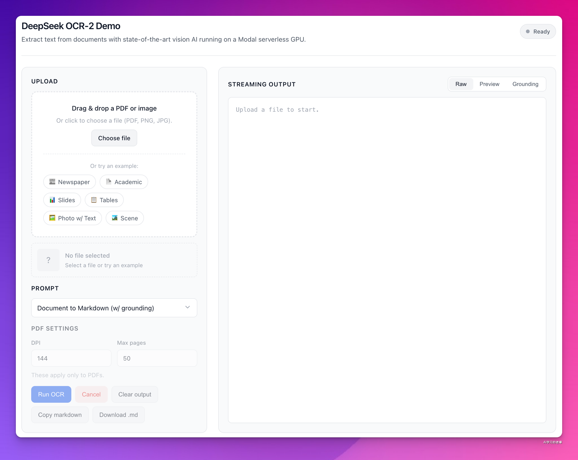Image resolution: width=578 pixels, height=460 pixels.
Task: Open the Grounding output tab
Action: point(525,84)
